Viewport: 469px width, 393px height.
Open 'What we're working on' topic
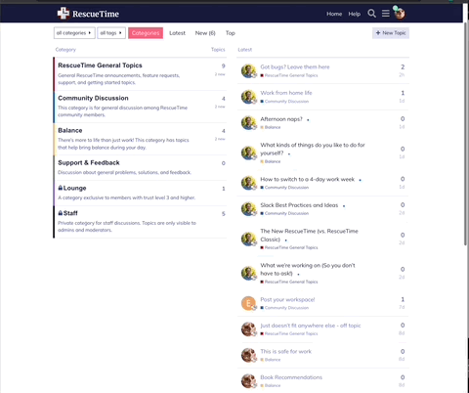pos(308,269)
